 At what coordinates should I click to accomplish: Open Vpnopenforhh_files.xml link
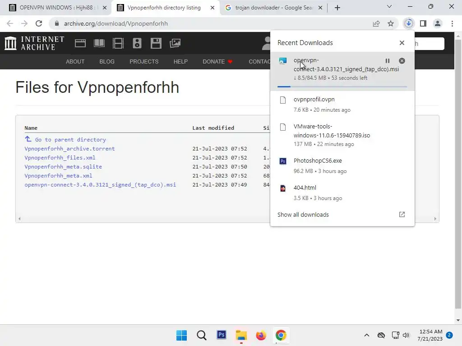point(60,158)
